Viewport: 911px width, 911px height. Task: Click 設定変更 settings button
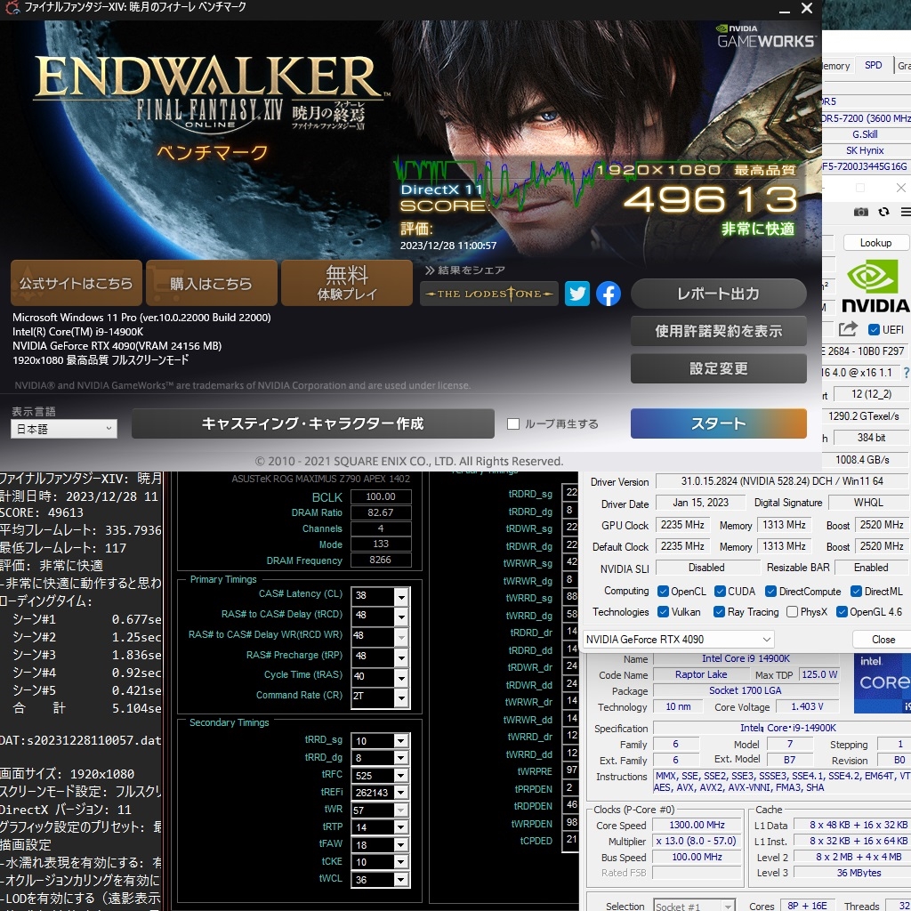coord(718,368)
